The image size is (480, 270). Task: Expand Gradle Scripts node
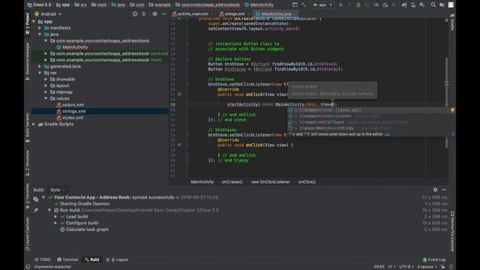point(34,124)
